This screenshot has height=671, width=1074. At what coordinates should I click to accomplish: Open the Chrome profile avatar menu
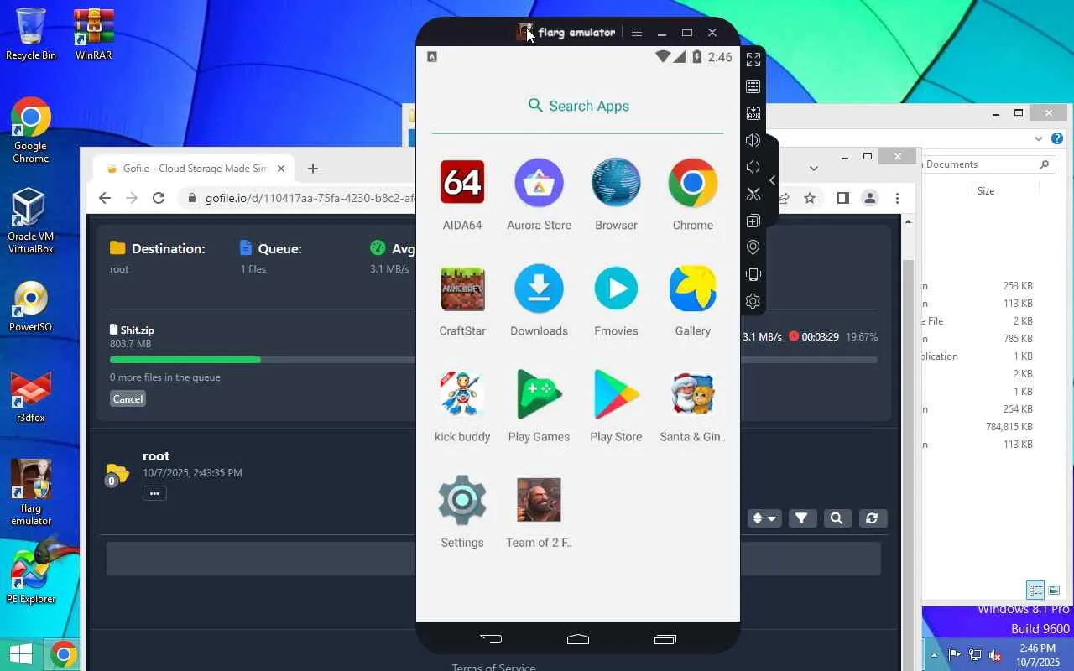pyautogui.click(x=870, y=198)
